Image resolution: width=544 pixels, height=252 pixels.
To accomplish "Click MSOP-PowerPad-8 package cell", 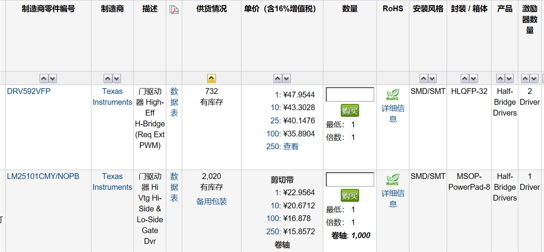I will pos(469,181).
